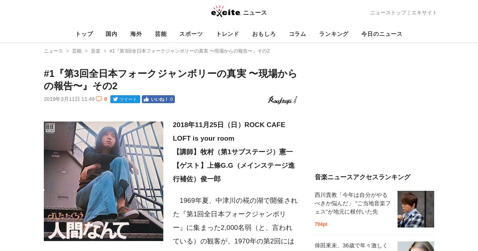The height and width of the screenshot is (251, 478).
Task: Go to the ランキング page
Action: tap(334, 34)
